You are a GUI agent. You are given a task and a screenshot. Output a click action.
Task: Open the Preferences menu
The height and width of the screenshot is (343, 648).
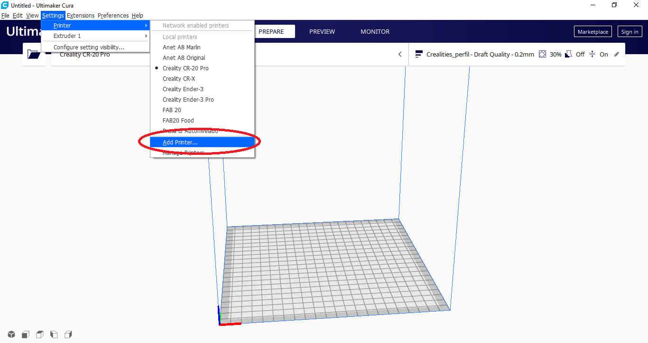tap(113, 16)
